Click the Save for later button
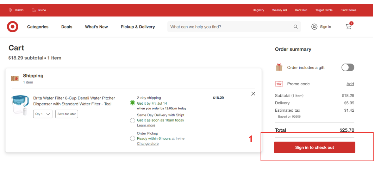 tap(67, 114)
